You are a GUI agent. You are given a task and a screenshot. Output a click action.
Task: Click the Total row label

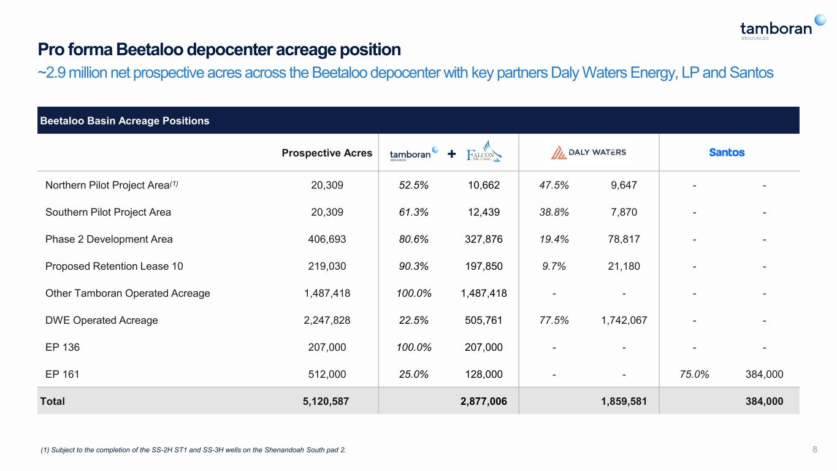[53, 401]
